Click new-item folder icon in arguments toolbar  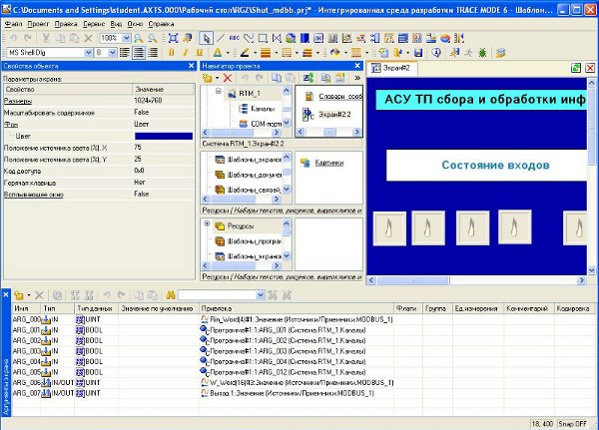[x=18, y=295]
